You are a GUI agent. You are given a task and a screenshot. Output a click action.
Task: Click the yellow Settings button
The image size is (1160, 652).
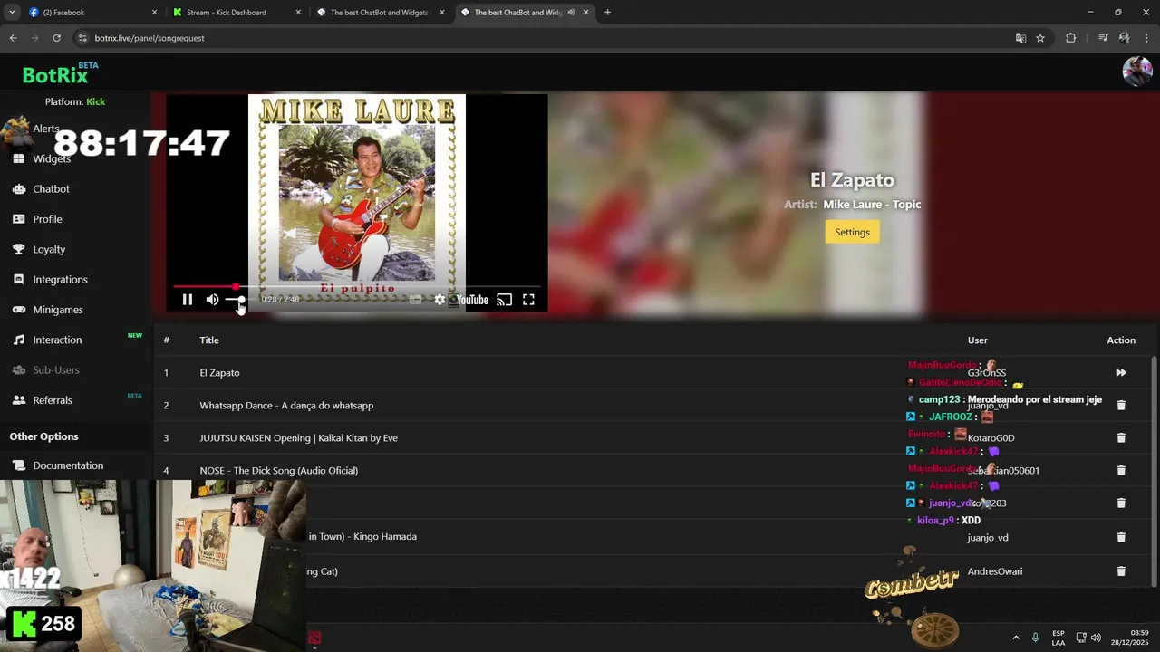(x=852, y=232)
